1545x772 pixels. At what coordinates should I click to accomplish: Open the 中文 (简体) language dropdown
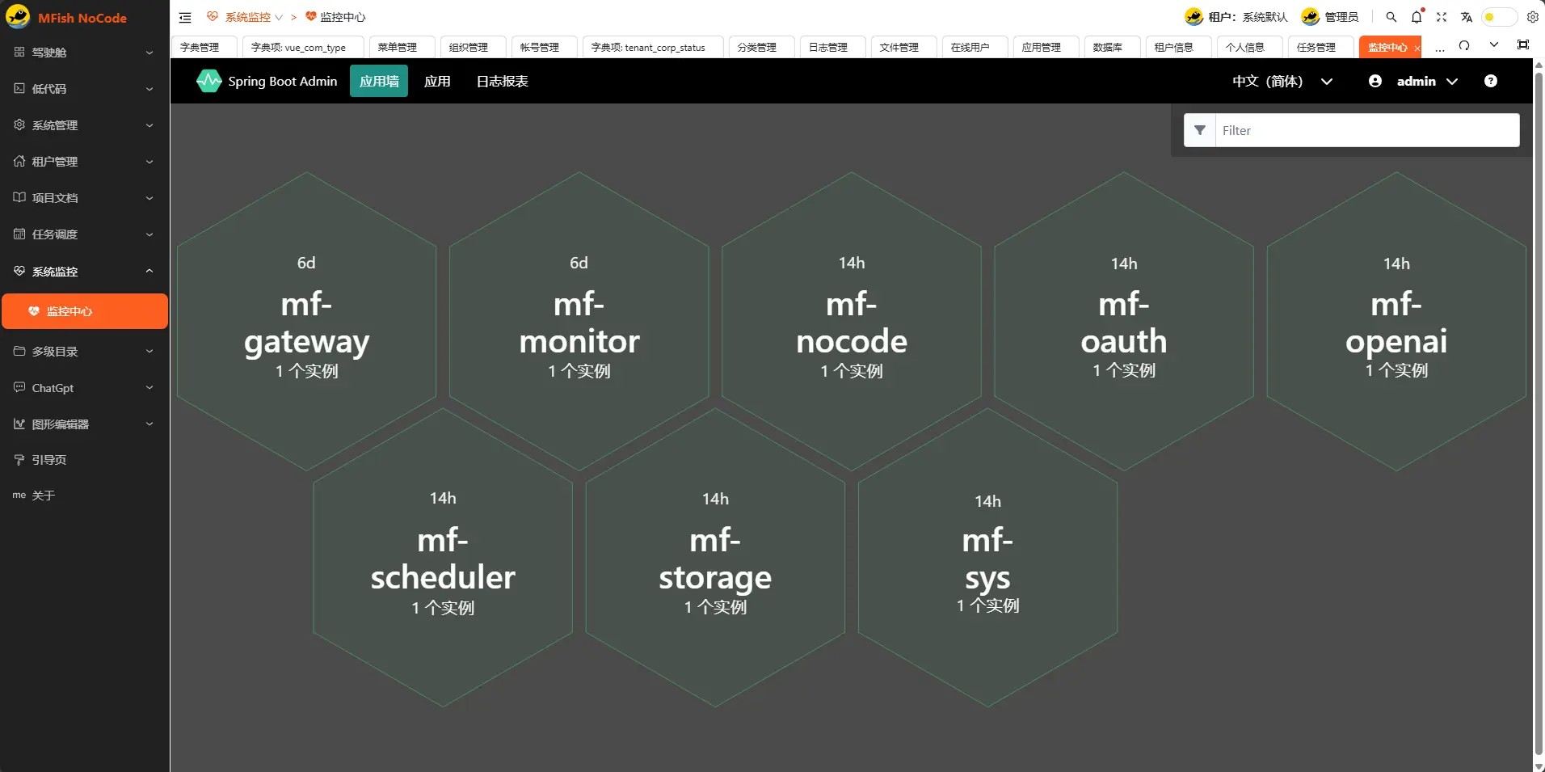(1282, 81)
